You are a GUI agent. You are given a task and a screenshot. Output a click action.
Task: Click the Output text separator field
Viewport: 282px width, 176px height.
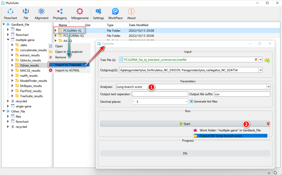[x=160, y=94]
